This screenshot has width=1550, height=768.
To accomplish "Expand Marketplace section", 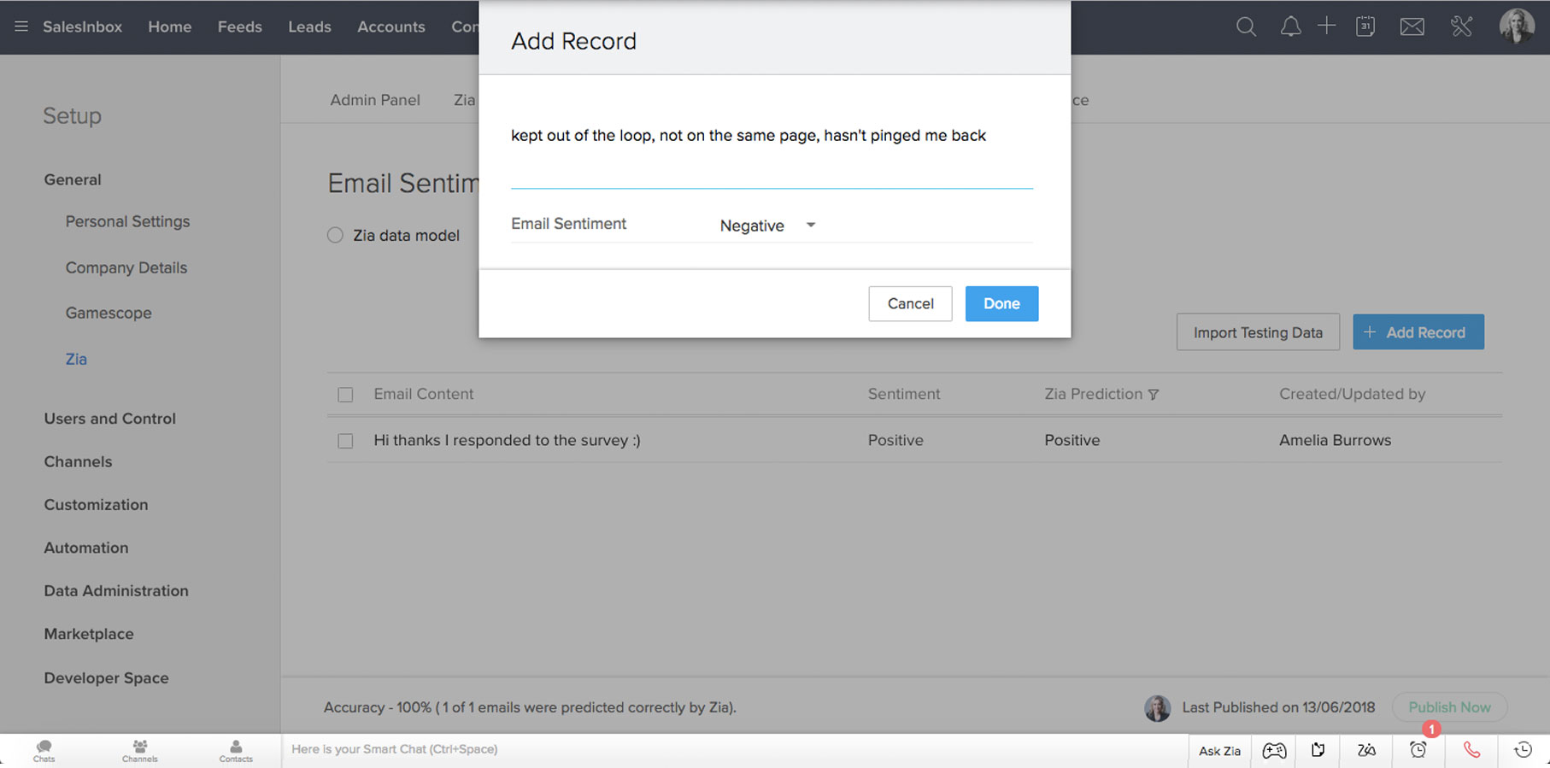I will [89, 634].
